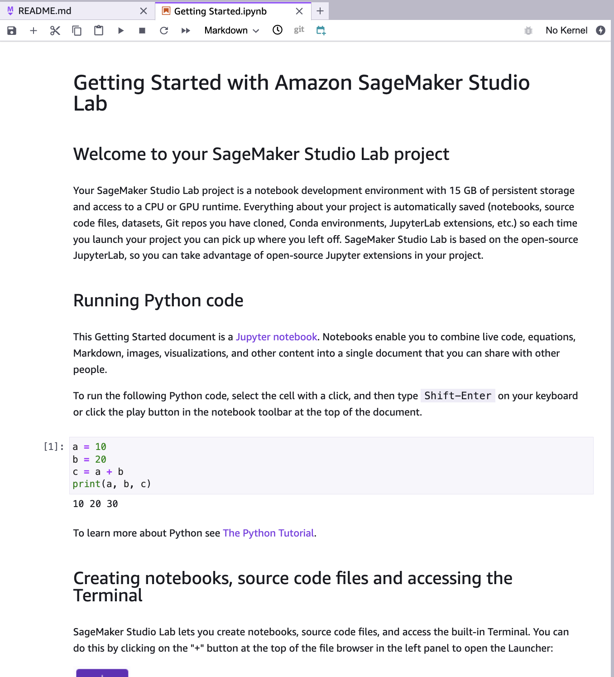Click the teal calendar-plus toolbar icon

[321, 30]
